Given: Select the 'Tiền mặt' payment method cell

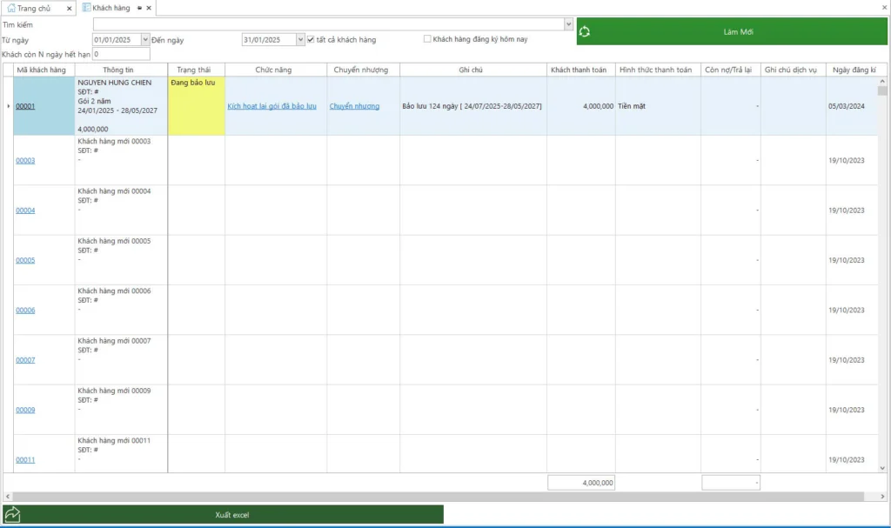Looking at the screenshot, I should (658, 106).
